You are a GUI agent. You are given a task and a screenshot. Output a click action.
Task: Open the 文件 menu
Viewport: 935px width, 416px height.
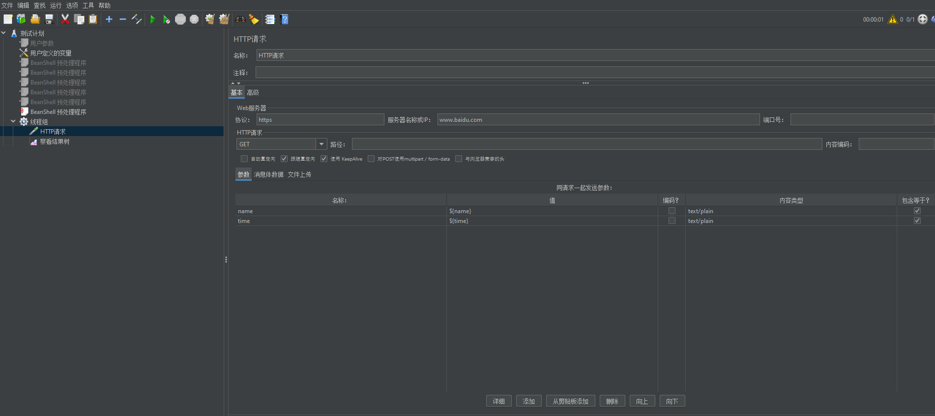click(7, 5)
